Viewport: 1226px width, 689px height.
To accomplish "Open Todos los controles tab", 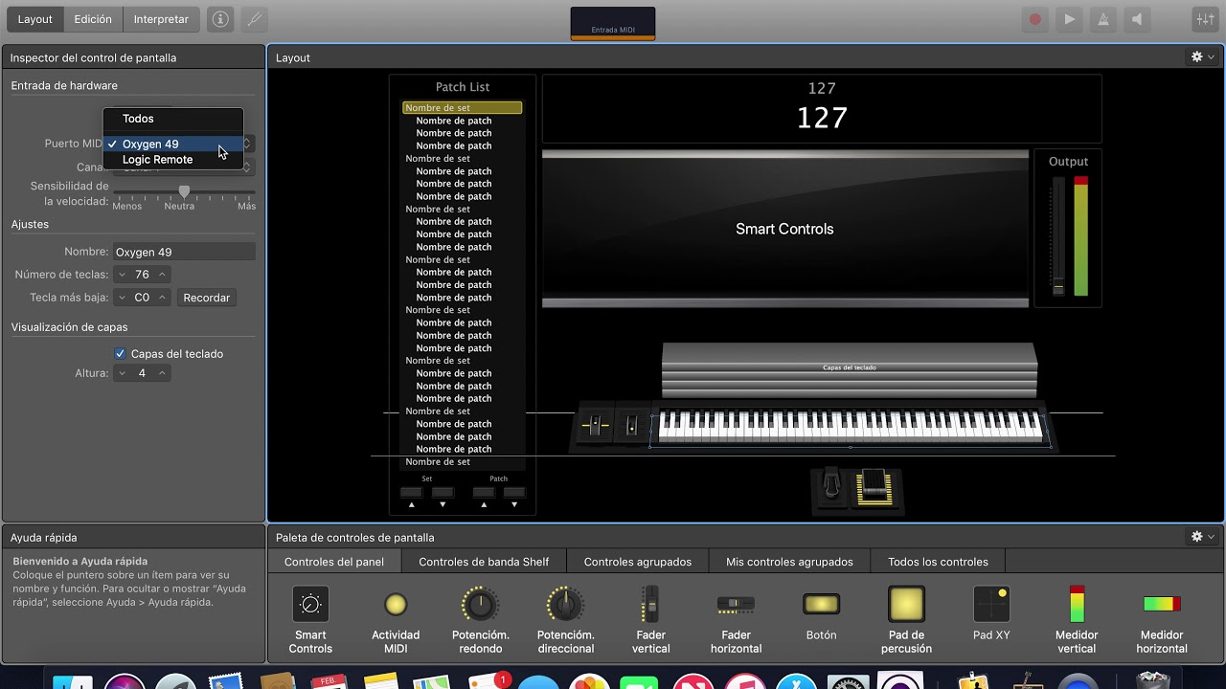I will click(938, 562).
